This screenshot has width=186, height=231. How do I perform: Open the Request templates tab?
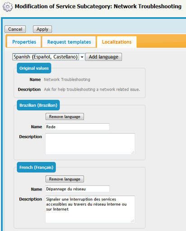point(69,42)
